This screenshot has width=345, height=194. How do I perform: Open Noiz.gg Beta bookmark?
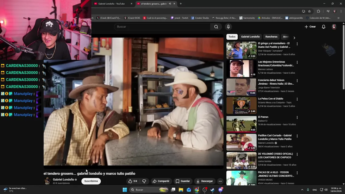click(x=224, y=18)
